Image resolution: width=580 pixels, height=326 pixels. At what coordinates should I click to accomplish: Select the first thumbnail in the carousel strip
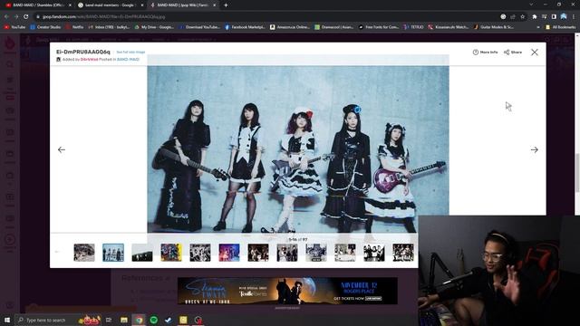(x=84, y=253)
